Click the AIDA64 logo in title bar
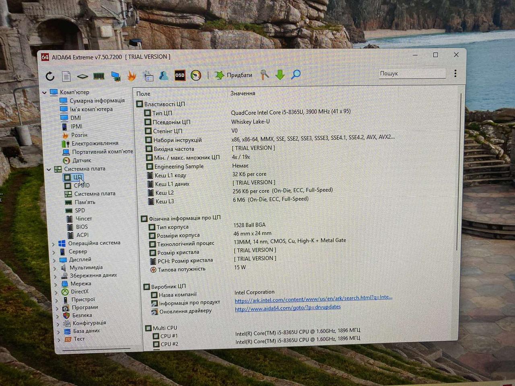The image size is (515, 386). (x=45, y=57)
